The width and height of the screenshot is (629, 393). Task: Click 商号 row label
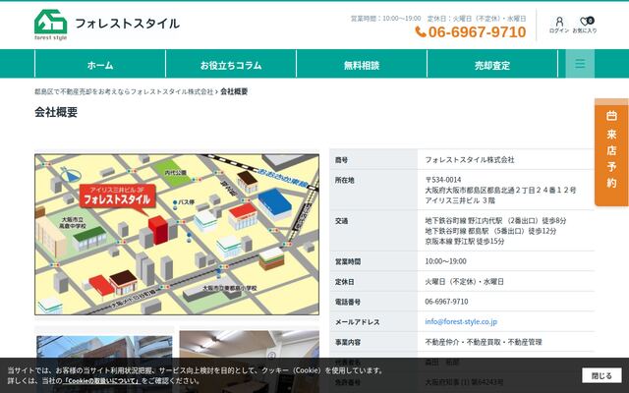click(x=341, y=160)
